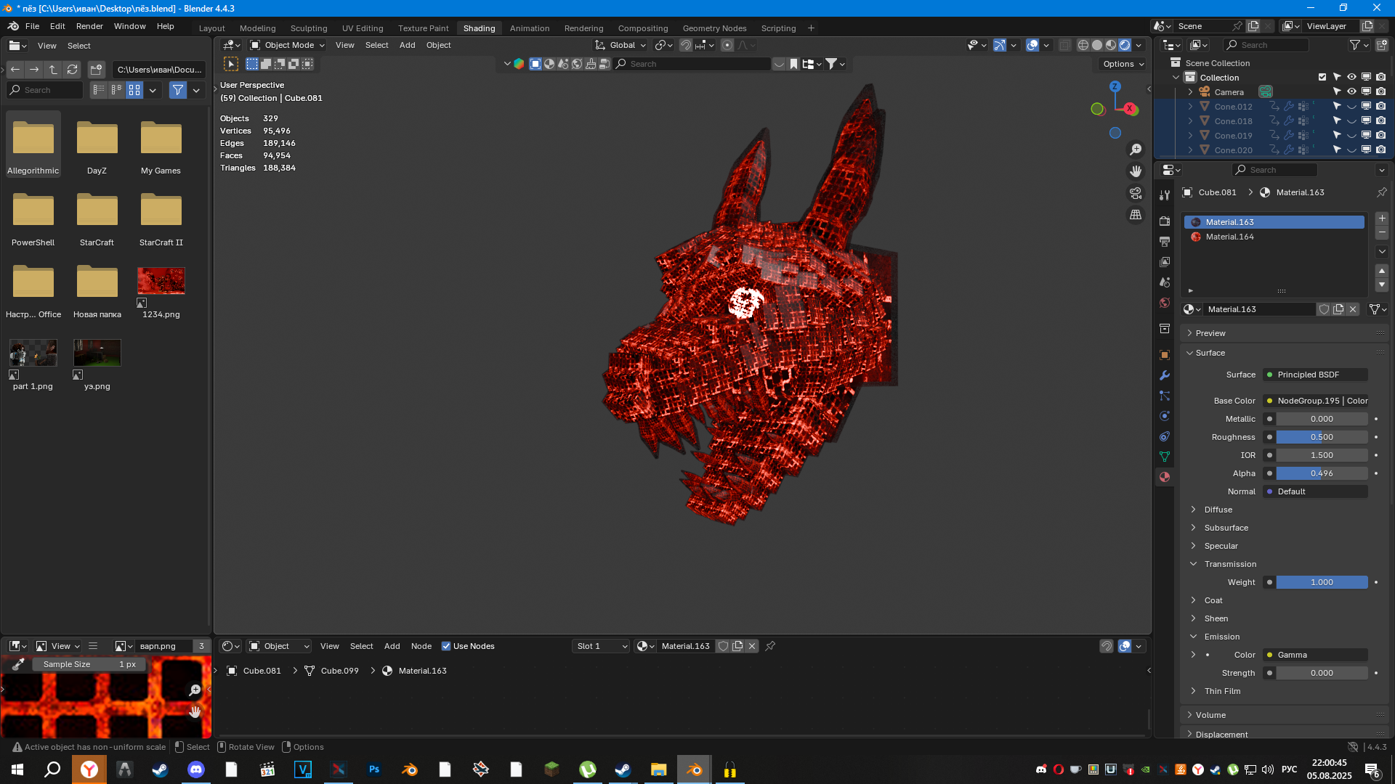The image size is (1395, 784).
Task: Select rendered viewport shading mode
Action: (x=1125, y=45)
